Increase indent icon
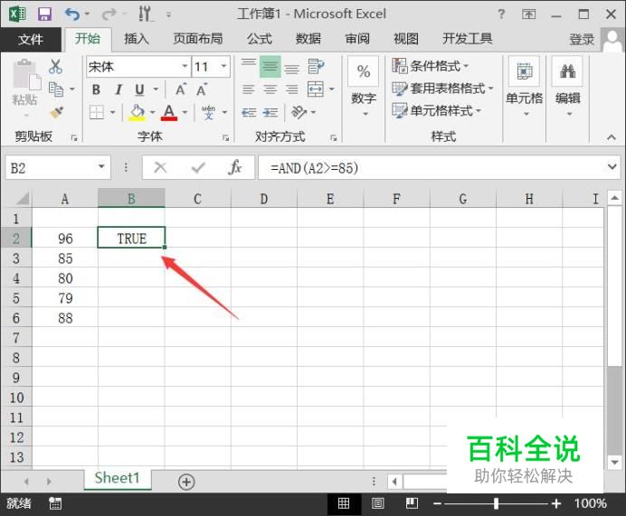 [270, 113]
